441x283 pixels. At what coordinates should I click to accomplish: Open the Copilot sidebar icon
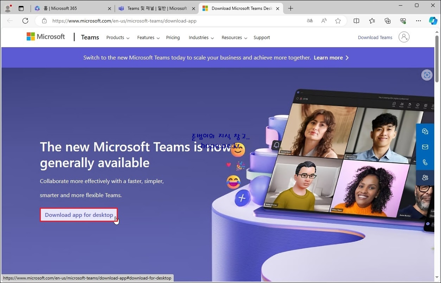(433, 21)
